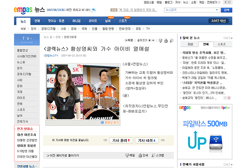Open 쇼핑 top link

194,2
